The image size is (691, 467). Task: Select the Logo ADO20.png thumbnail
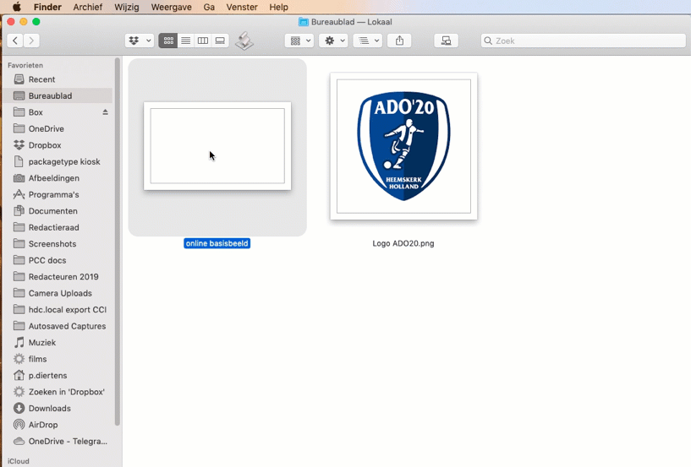click(x=403, y=146)
